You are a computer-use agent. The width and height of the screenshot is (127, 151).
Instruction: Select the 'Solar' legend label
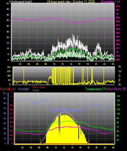[36, 90]
